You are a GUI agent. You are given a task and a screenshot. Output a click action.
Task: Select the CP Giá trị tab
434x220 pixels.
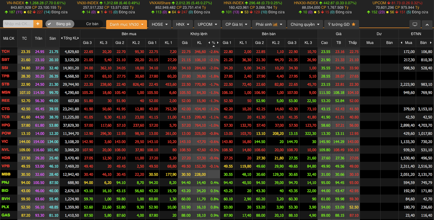(x=236, y=24)
